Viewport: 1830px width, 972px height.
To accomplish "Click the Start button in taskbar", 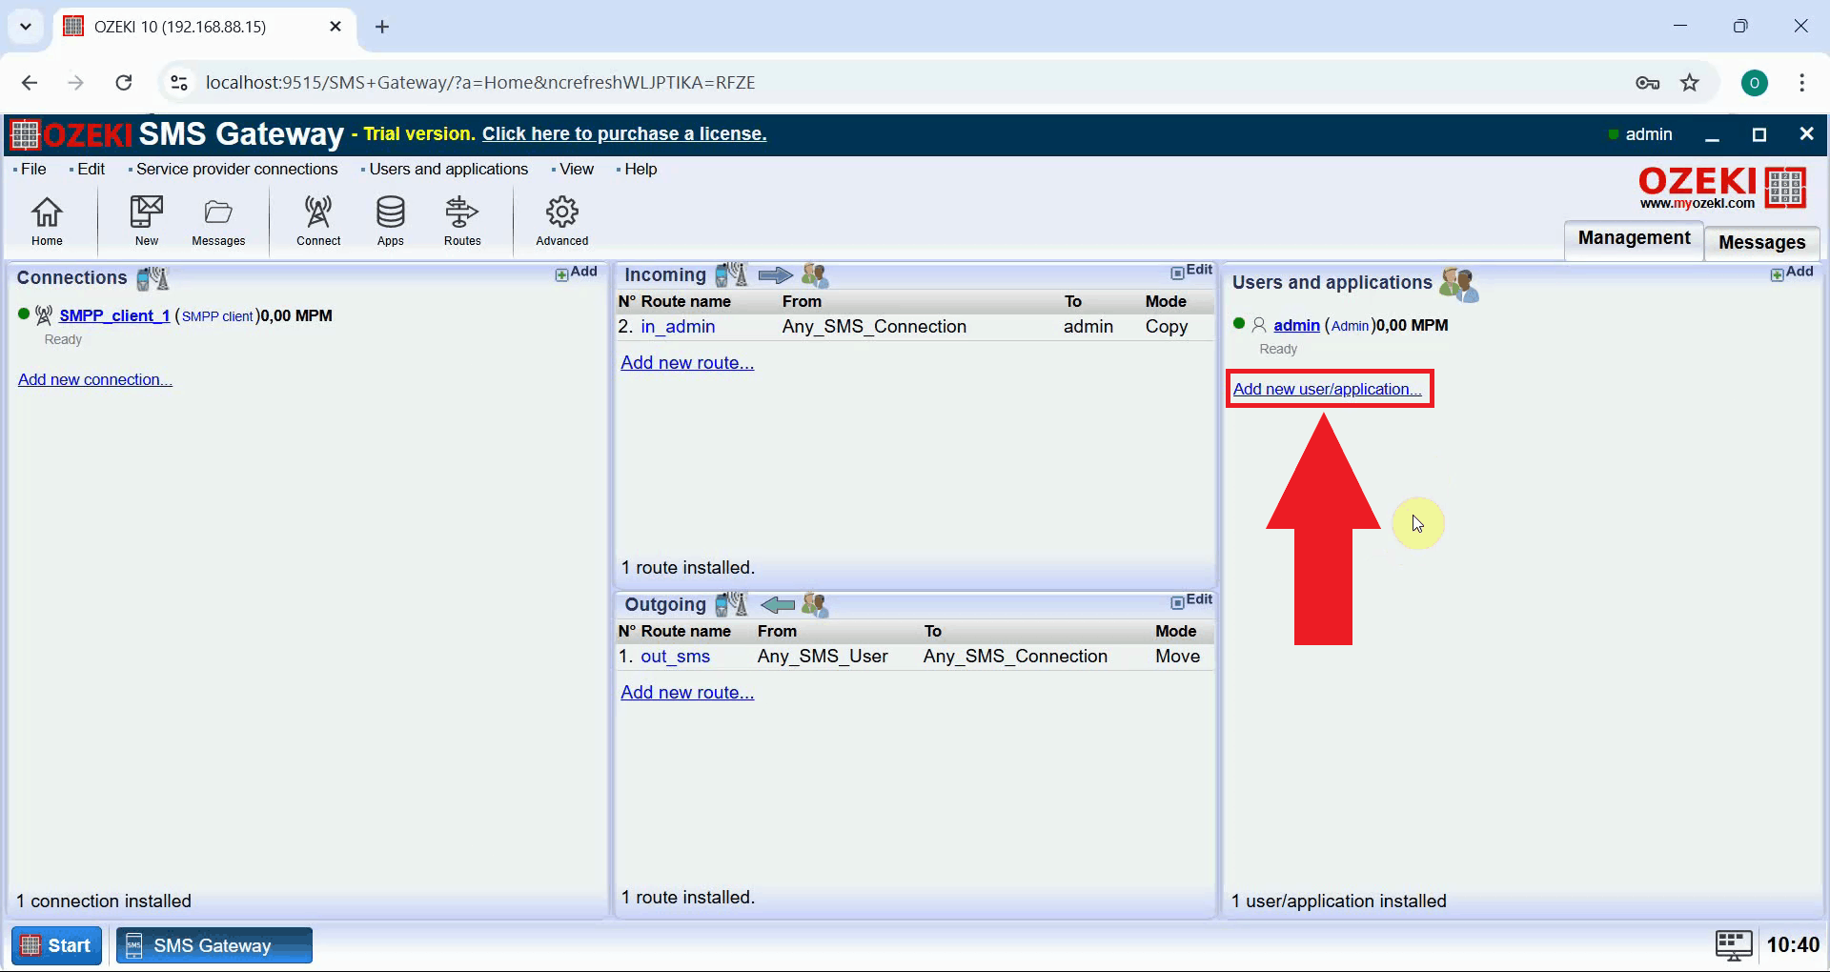I will click(57, 945).
